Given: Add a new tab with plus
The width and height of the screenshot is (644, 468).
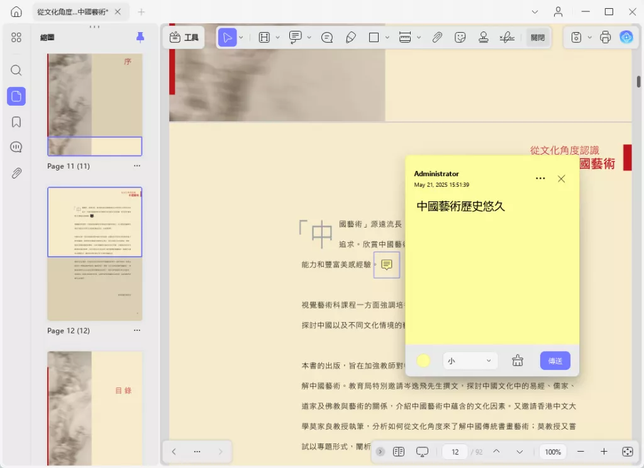Looking at the screenshot, I should coord(142,12).
